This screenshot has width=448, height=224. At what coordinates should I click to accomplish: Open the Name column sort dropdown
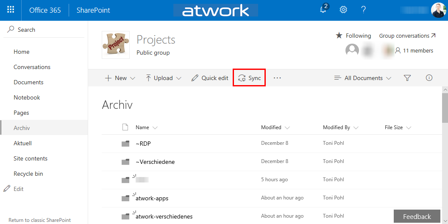coord(147,127)
